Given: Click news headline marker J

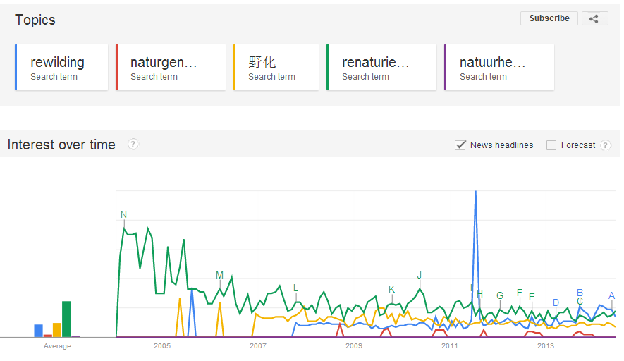Looking at the screenshot, I should (419, 275).
